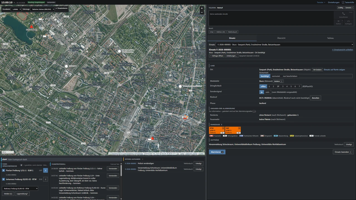Select the RTW 1/83-2 vehicle tile
356x200 pixels.
pos(217,130)
